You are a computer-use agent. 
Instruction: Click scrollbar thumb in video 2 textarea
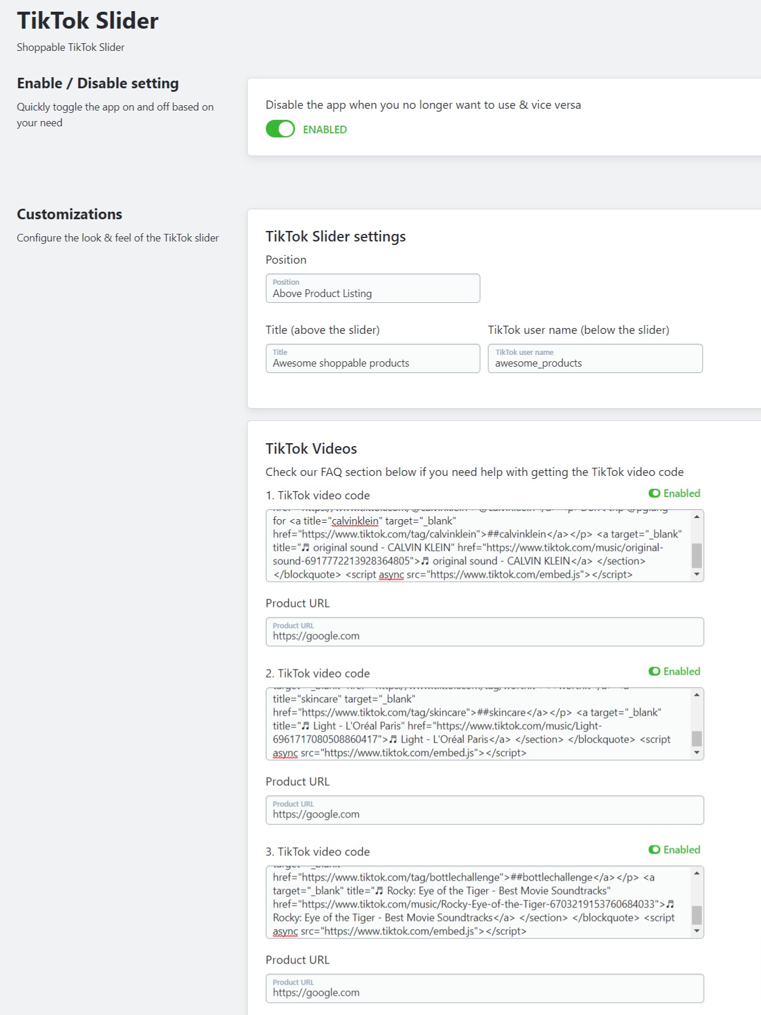[697, 738]
